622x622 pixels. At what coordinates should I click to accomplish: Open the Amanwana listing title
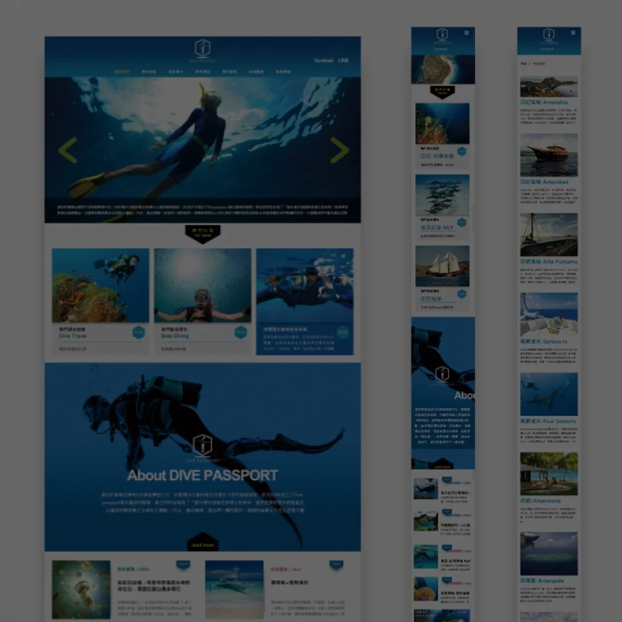[540, 501]
